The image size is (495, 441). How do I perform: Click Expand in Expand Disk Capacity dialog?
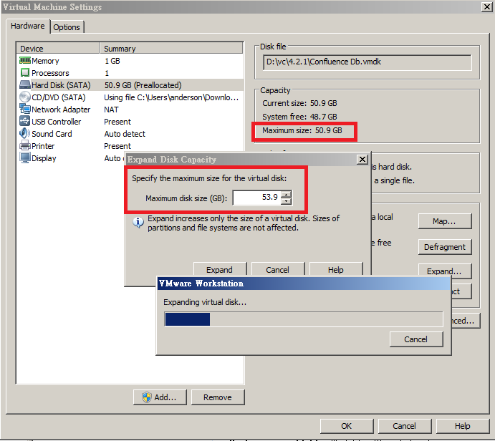(x=219, y=270)
